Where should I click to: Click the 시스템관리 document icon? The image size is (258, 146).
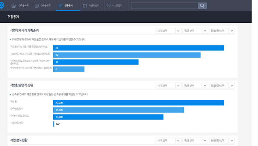point(109,6)
